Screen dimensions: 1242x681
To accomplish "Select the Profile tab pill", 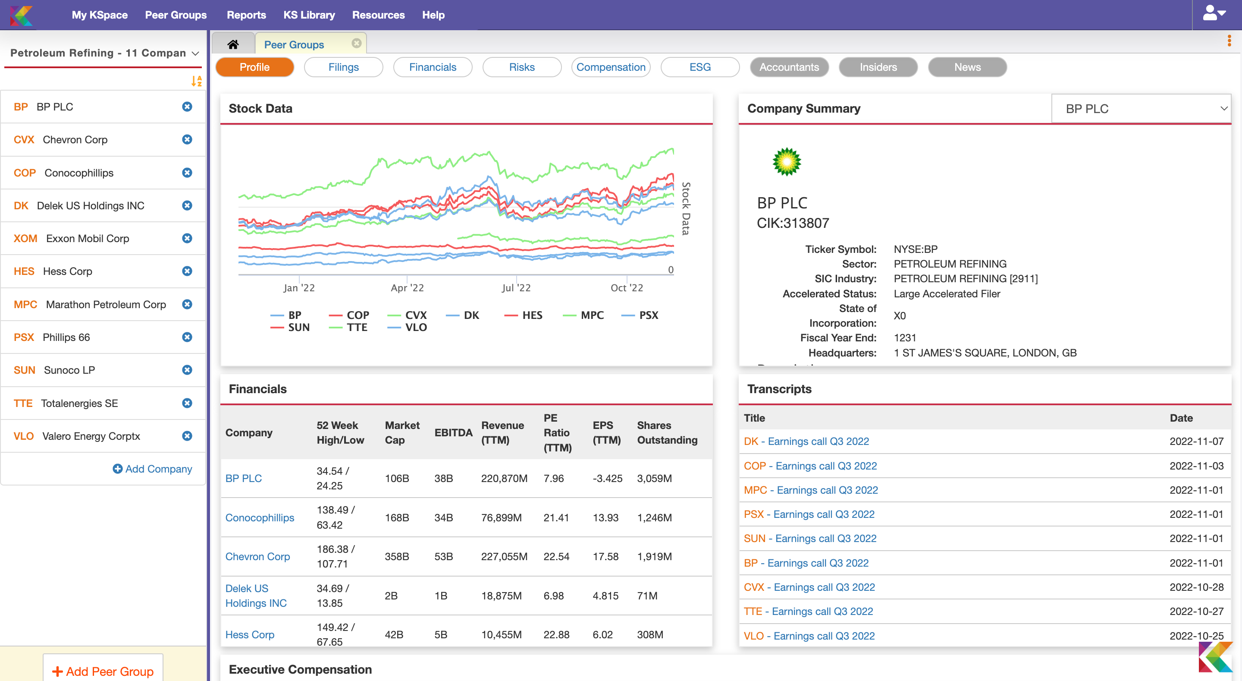I will (x=254, y=67).
